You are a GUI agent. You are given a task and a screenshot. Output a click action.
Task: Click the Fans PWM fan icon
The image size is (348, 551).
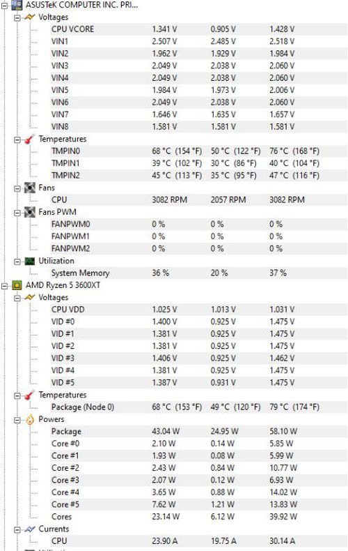point(30,212)
